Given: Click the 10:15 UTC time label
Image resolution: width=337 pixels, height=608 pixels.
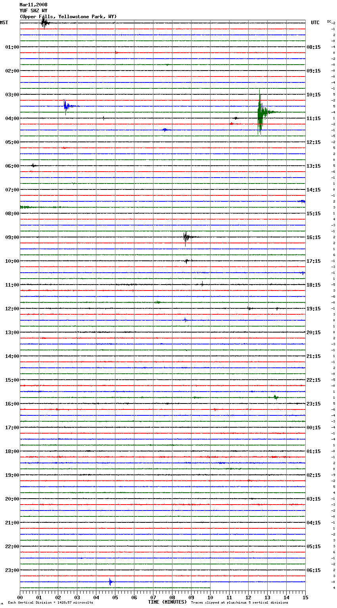Looking at the screenshot, I should click(x=314, y=95).
